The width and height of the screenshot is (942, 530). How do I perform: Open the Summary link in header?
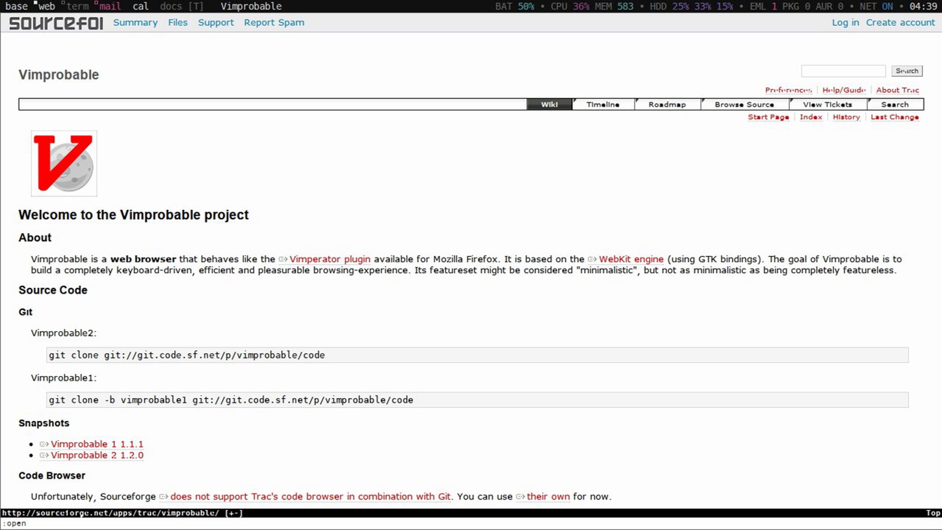pos(135,23)
